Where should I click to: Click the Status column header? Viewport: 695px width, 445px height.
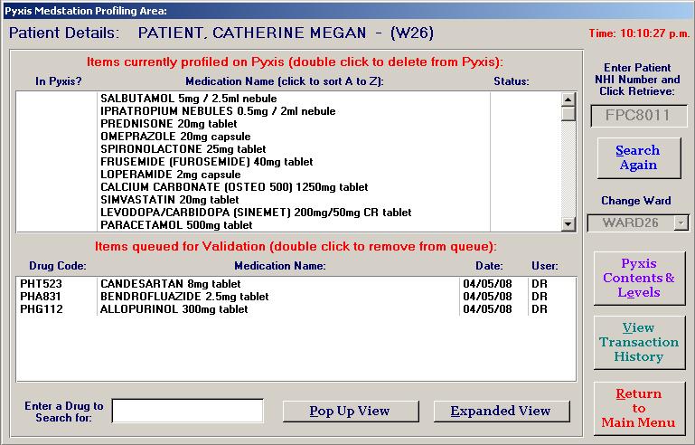coord(512,81)
